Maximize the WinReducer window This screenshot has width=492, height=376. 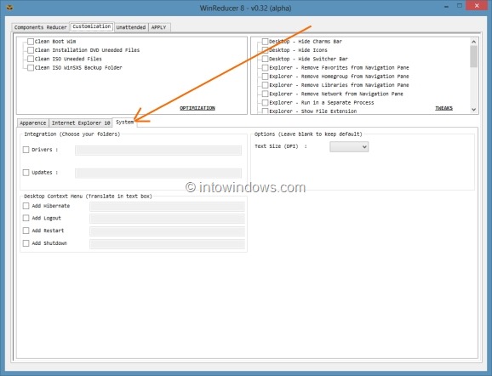(x=460, y=6)
